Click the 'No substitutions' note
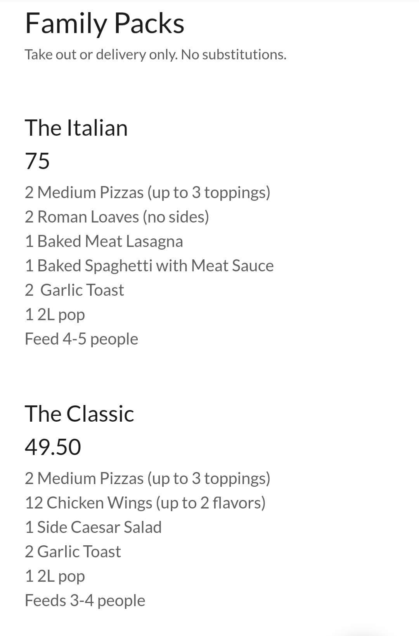 click(x=234, y=55)
